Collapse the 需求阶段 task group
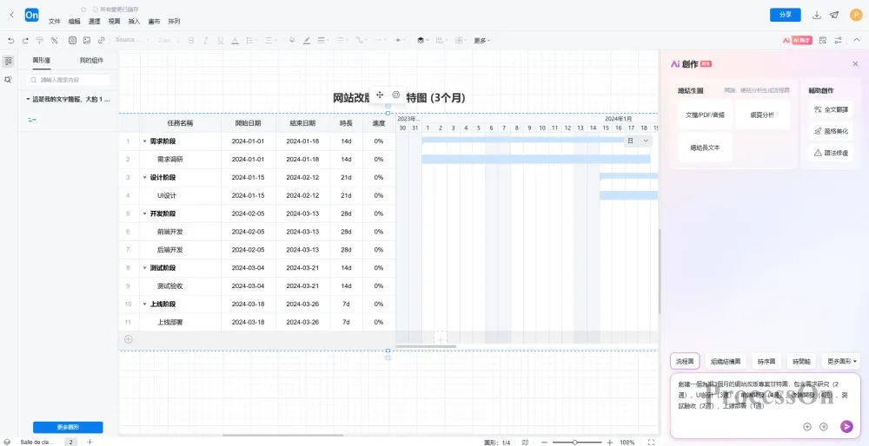869x446 pixels. pyautogui.click(x=145, y=141)
